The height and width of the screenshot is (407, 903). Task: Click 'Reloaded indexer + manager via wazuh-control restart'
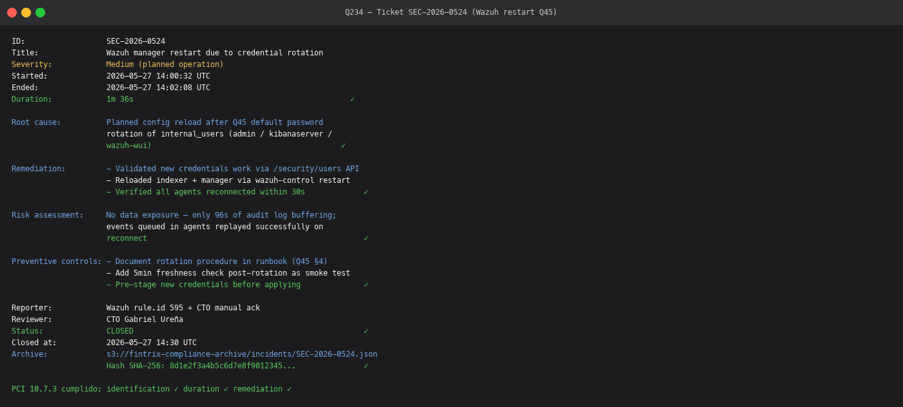pos(233,180)
